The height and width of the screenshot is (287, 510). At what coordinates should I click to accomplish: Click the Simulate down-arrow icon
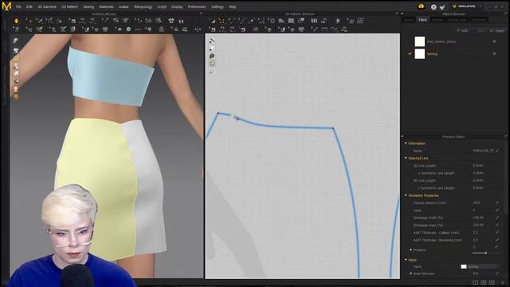[x=16, y=22]
